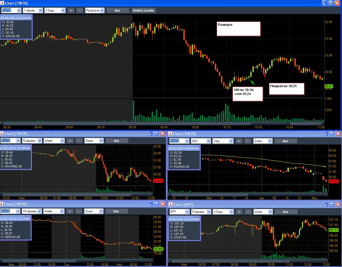Click the plus icon in the 15 minutes TWTR chart
The image size is (342, 267).
coord(70,211)
